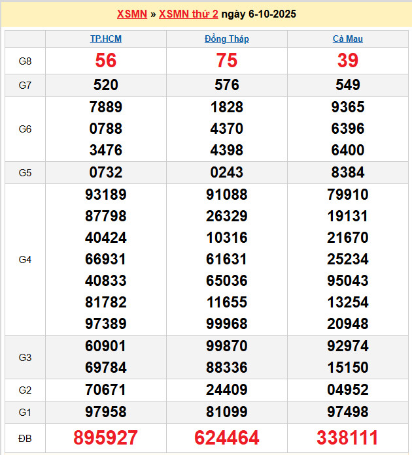Click the Cà Mau special prize number 338111
This screenshot has height=455, width=412.
pyautogui.click(x=348, y=437)
